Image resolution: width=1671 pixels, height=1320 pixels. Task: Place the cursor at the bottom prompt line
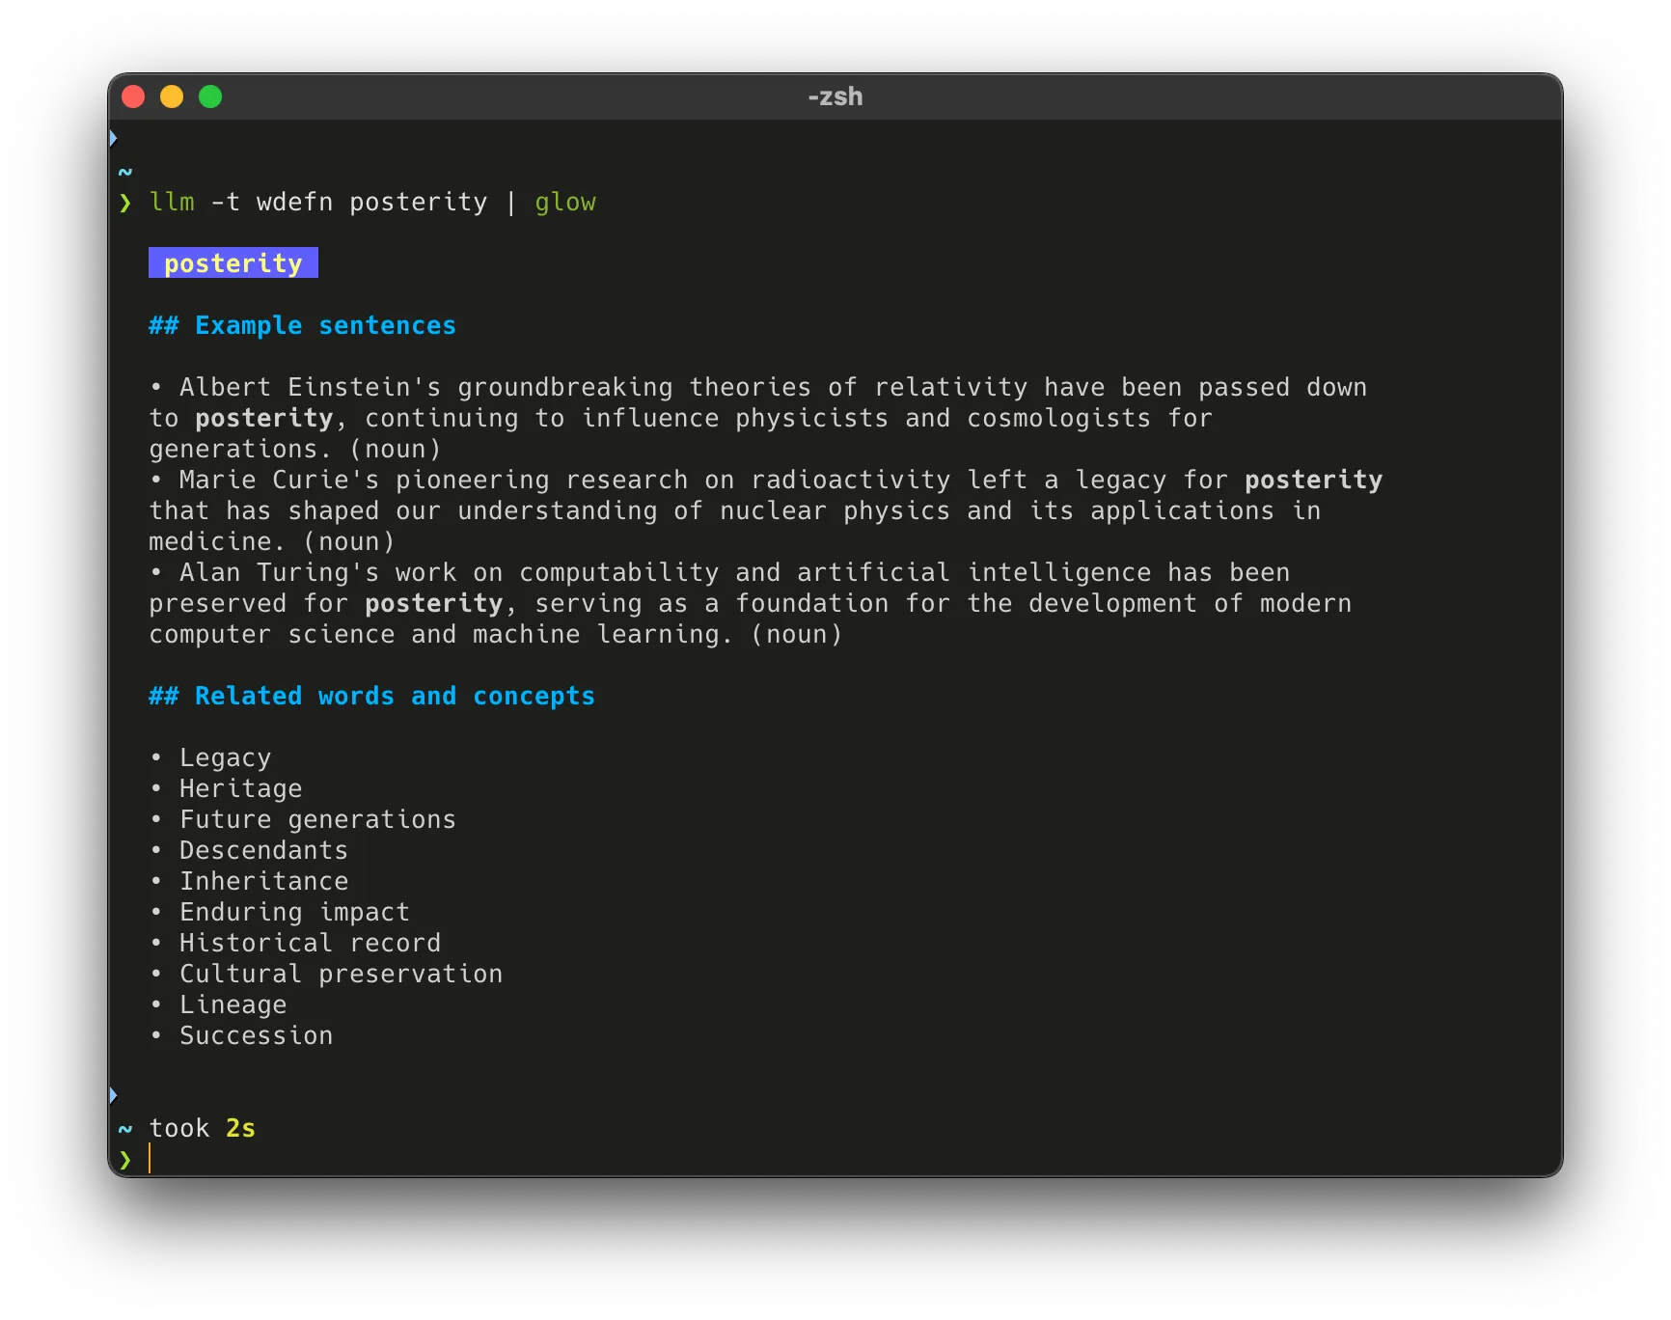click(151, 1159)
